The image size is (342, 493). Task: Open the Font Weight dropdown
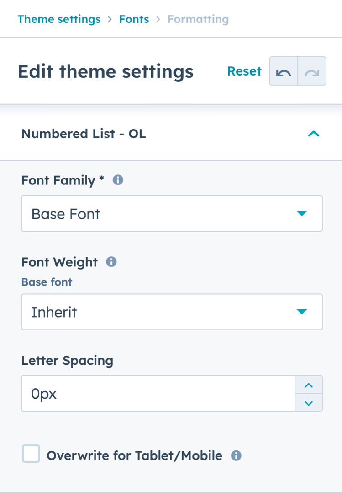point(172,312)
